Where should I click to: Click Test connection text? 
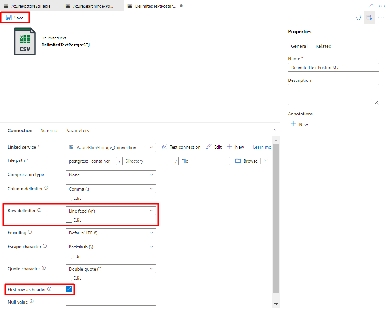(185, 147)
